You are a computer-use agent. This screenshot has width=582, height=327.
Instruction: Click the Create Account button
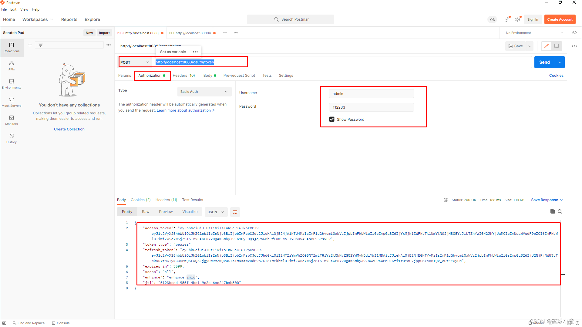560,19
